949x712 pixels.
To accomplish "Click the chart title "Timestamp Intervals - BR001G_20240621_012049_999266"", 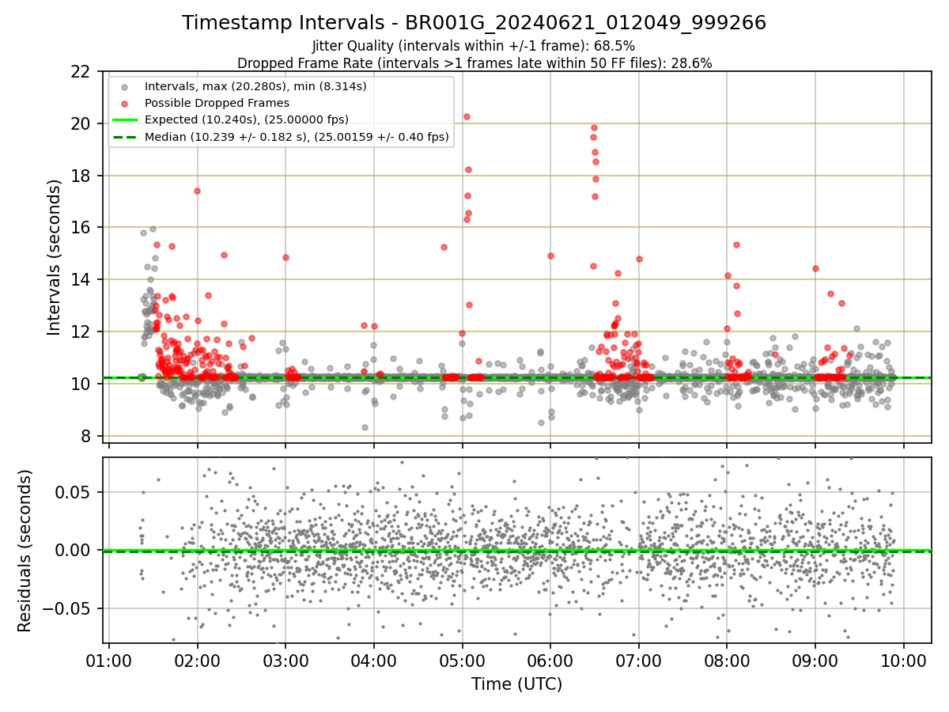I will pyautogui.click(x=475, y=23).
